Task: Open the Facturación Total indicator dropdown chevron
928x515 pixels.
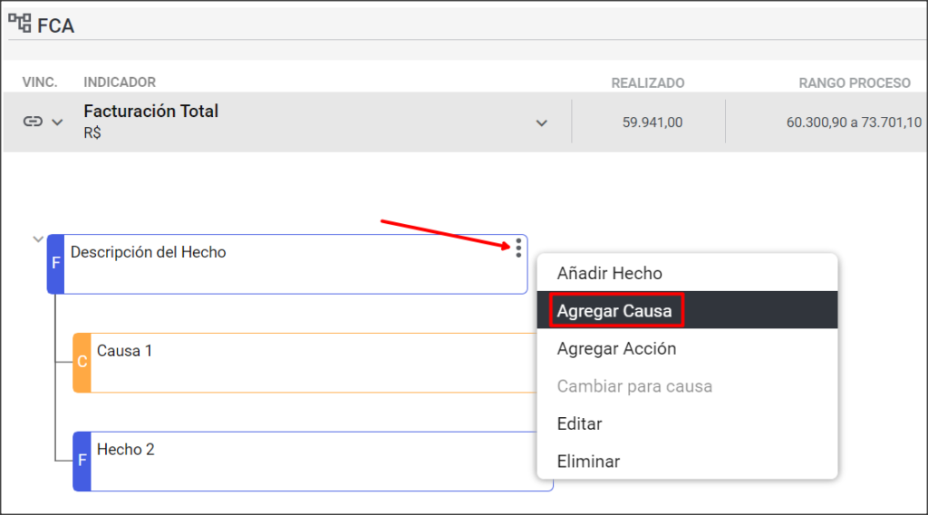Action: tap(542, 123)
